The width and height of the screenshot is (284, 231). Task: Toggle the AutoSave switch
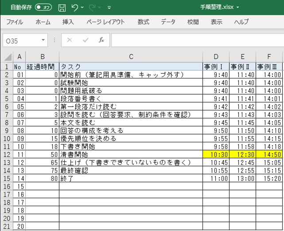(43, 8)
